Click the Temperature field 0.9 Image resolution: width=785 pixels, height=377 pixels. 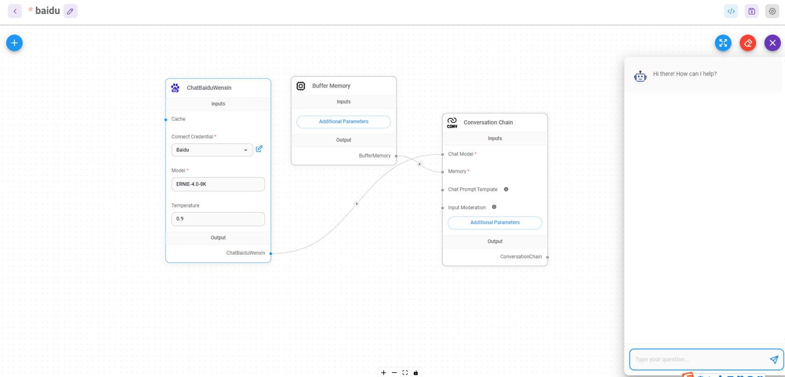click(x=218, y=219)
